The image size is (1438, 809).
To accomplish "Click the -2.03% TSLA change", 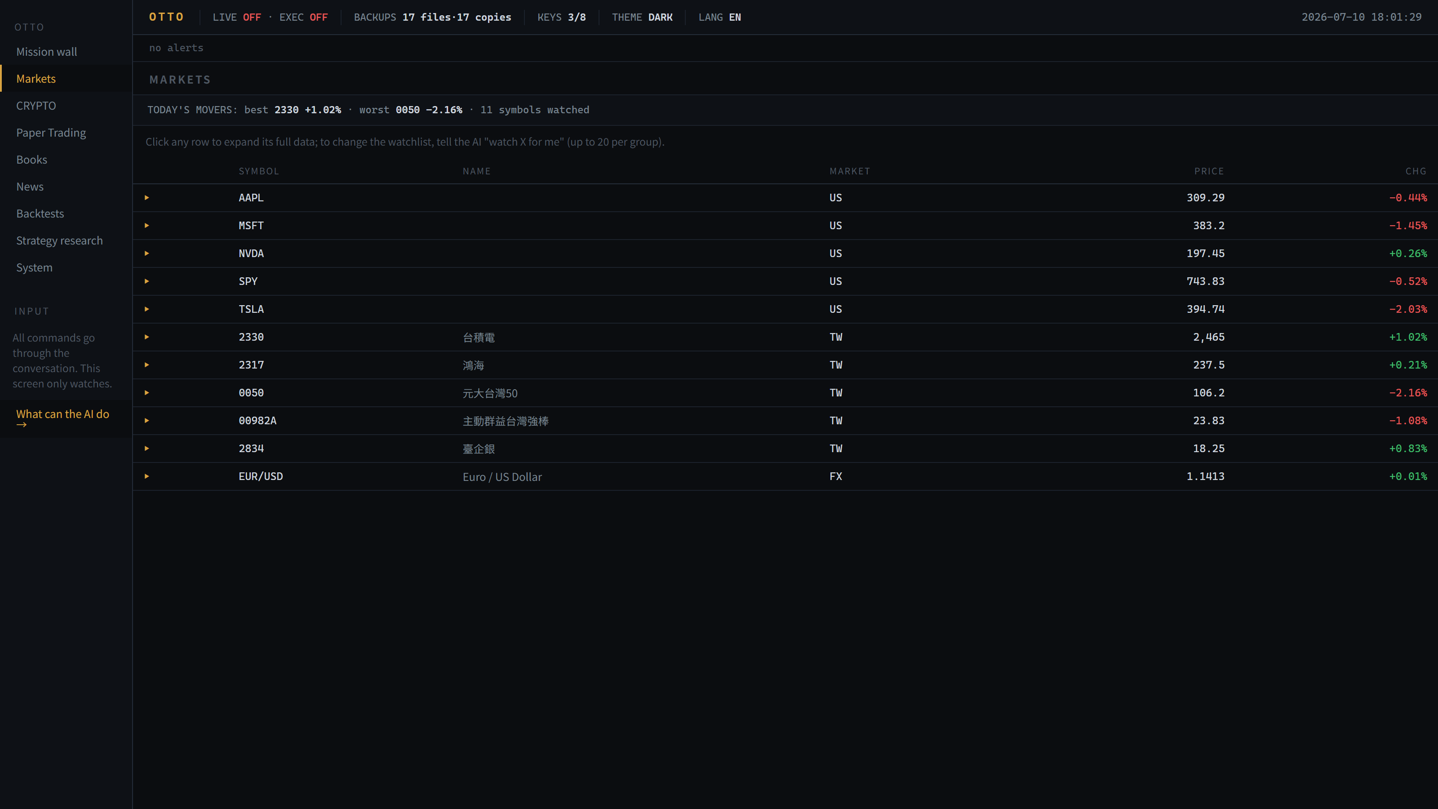I will (x=1408, y=309).
